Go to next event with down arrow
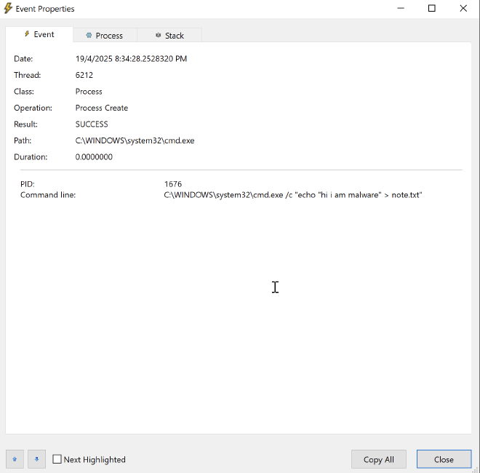480x473 pixels. coord(36,459)
